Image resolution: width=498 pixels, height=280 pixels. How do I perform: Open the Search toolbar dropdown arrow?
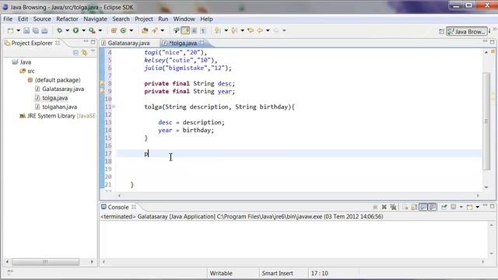click(163, 30)
